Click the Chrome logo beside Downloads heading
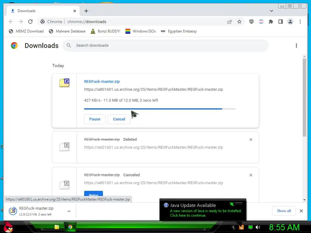 coord(14,46)
